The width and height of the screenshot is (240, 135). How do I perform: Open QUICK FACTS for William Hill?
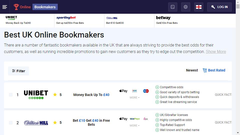pos(223,122)
